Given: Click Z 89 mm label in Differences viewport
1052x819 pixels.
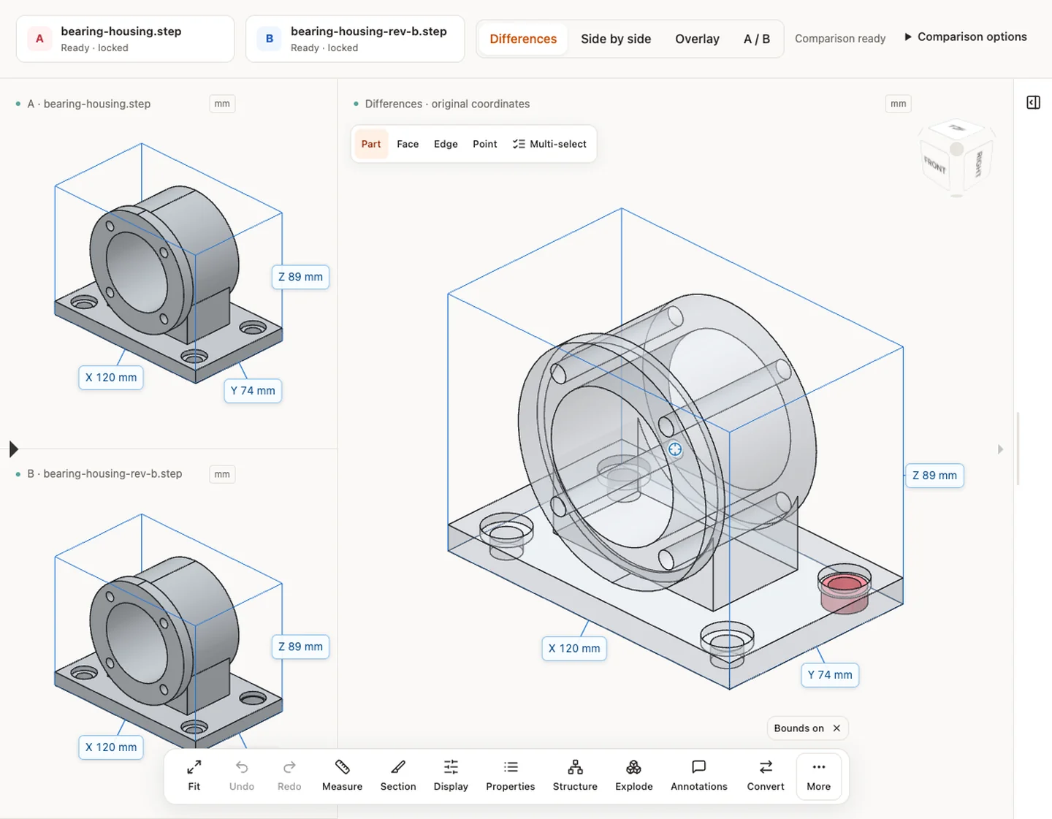Looking at the screenshot, I should pyautogui.click(x=934, y=476).
